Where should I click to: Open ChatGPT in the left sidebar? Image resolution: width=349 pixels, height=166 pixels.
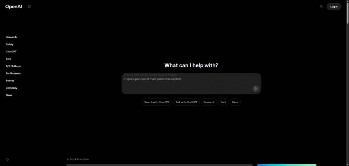11,52
